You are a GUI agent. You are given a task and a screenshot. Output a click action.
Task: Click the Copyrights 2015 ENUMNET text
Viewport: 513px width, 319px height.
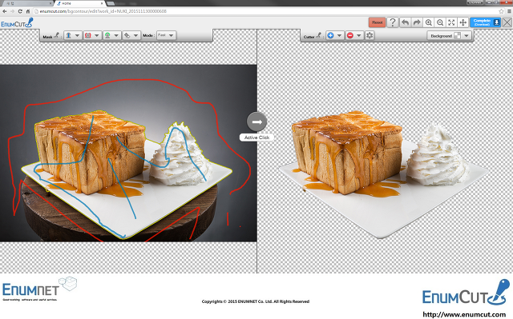256,301
